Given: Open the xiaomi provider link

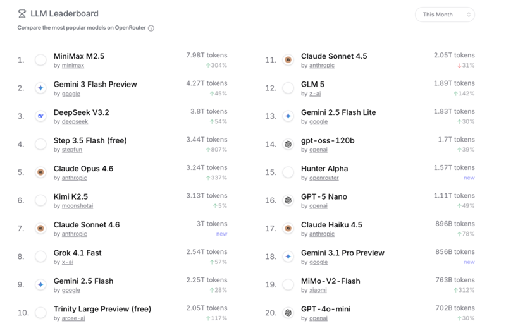Looking at the screenshot, I should pyautogui.click(x=319, y=290).
